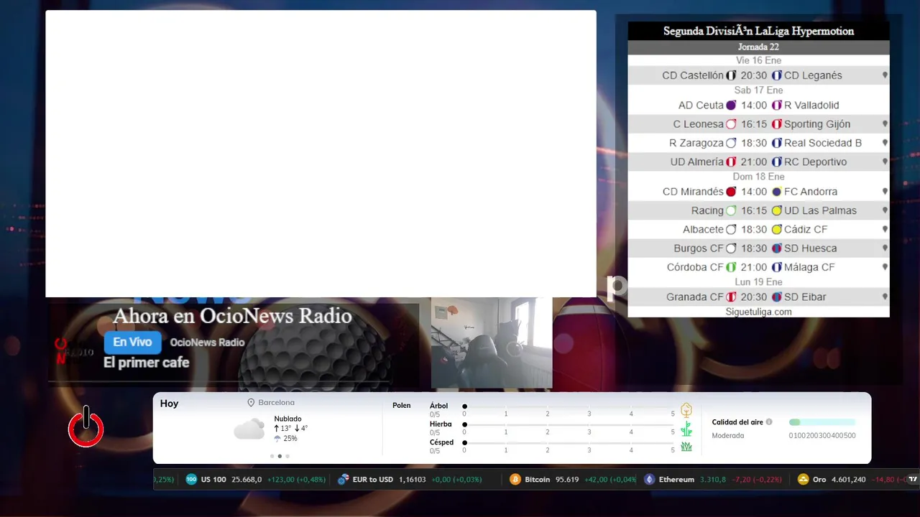
Task: Open the info icon beside Calidad del aire
Action: tap(769, 422)
